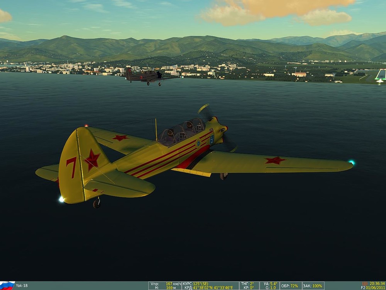Click the orange radio signal icon
Screen dimensions: 386x290
pyautogui.click(x=365, y=283)
